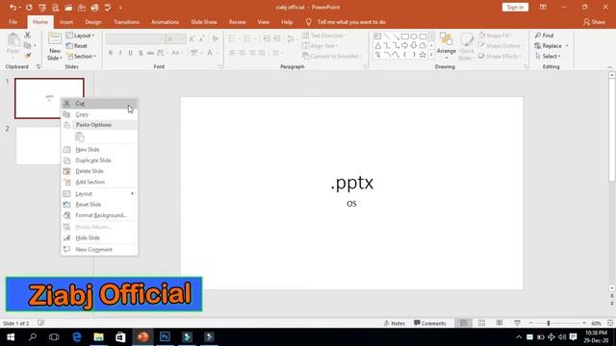Open the Shape Outline dropdown
The width and height of the screenshot is (616, 346).
click(x=500, y=45)
